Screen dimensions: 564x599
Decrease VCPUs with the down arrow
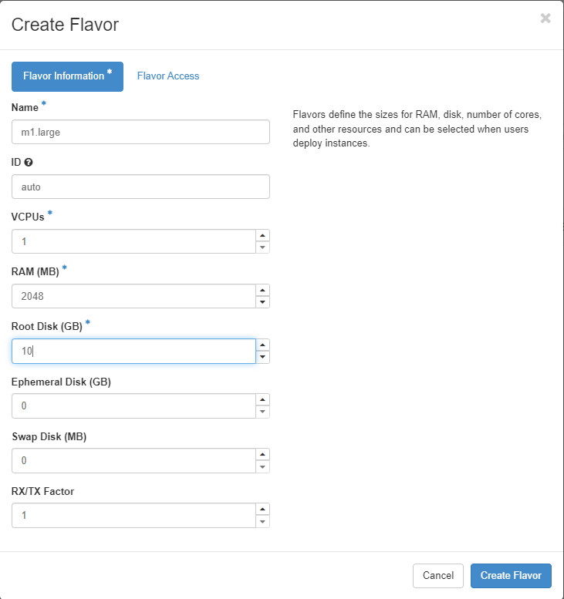pyautogui.click(x=263, y=247)
